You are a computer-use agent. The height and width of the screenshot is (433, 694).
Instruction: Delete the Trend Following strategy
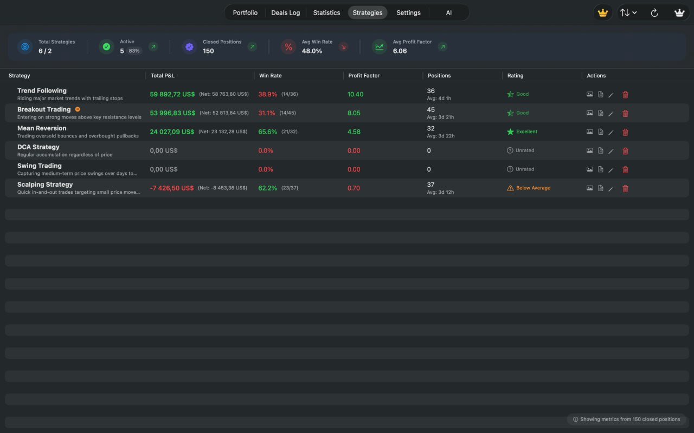pos(625,95)
